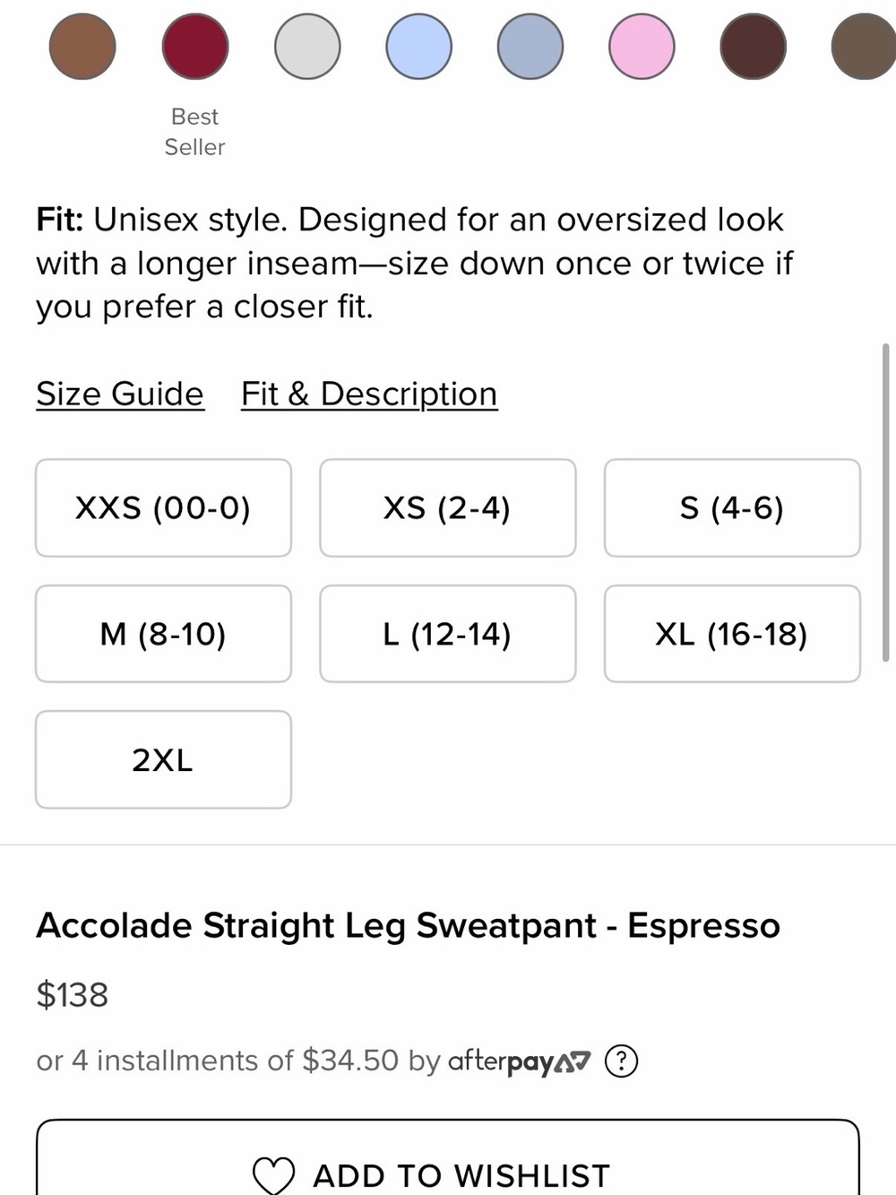
Task: Open the Size Guide link
Action: coord(120,394)
